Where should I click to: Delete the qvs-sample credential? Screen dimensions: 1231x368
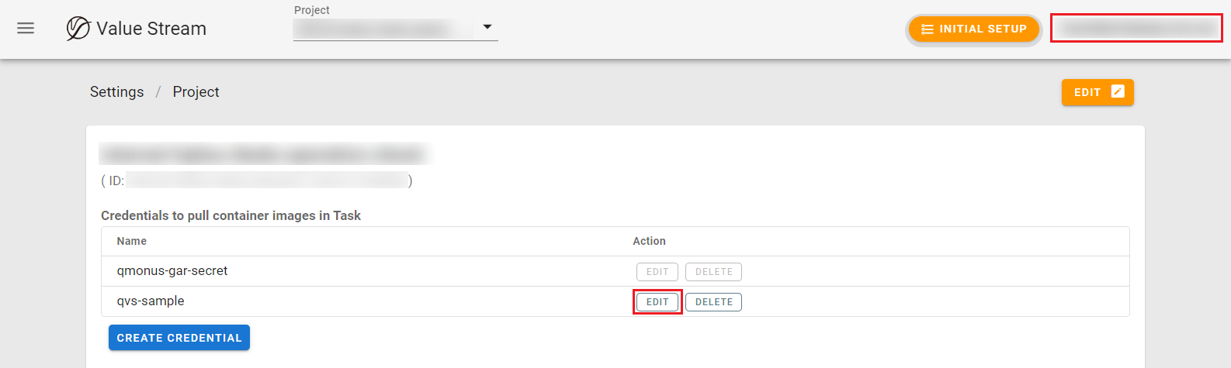pyautogui.click(x=713, y=302)
